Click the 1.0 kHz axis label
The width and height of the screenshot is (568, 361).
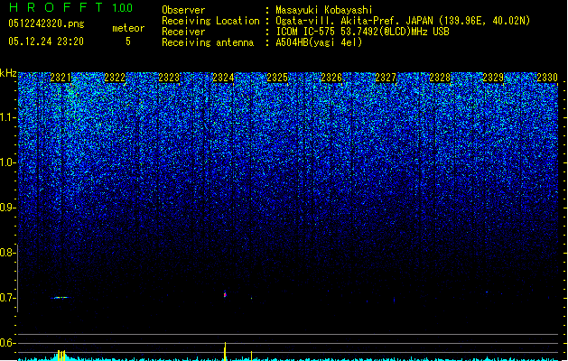7,162
